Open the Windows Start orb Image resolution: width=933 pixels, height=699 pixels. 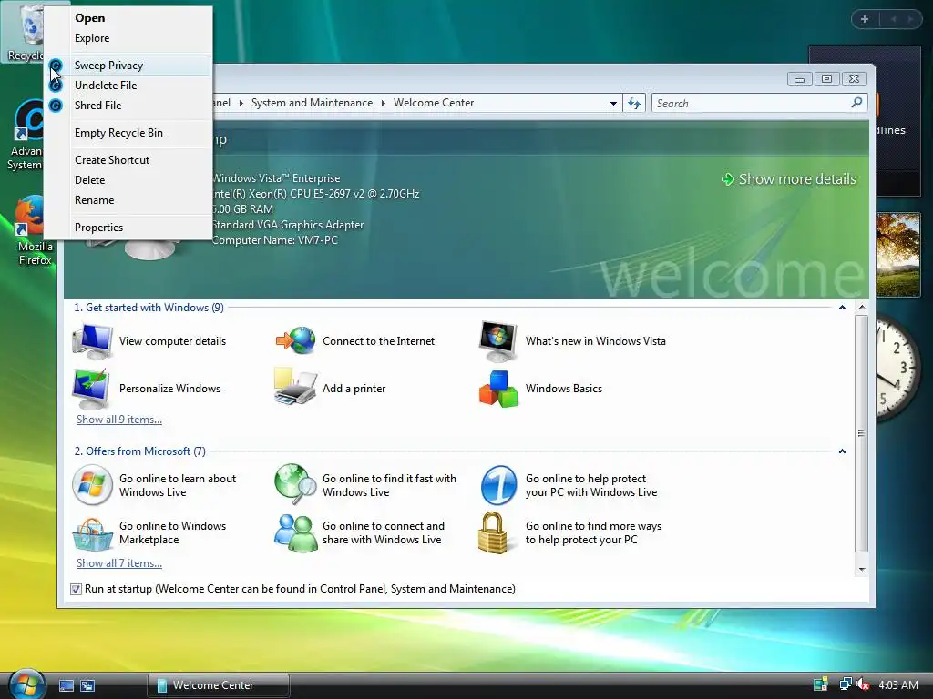[x=26, y=684]
